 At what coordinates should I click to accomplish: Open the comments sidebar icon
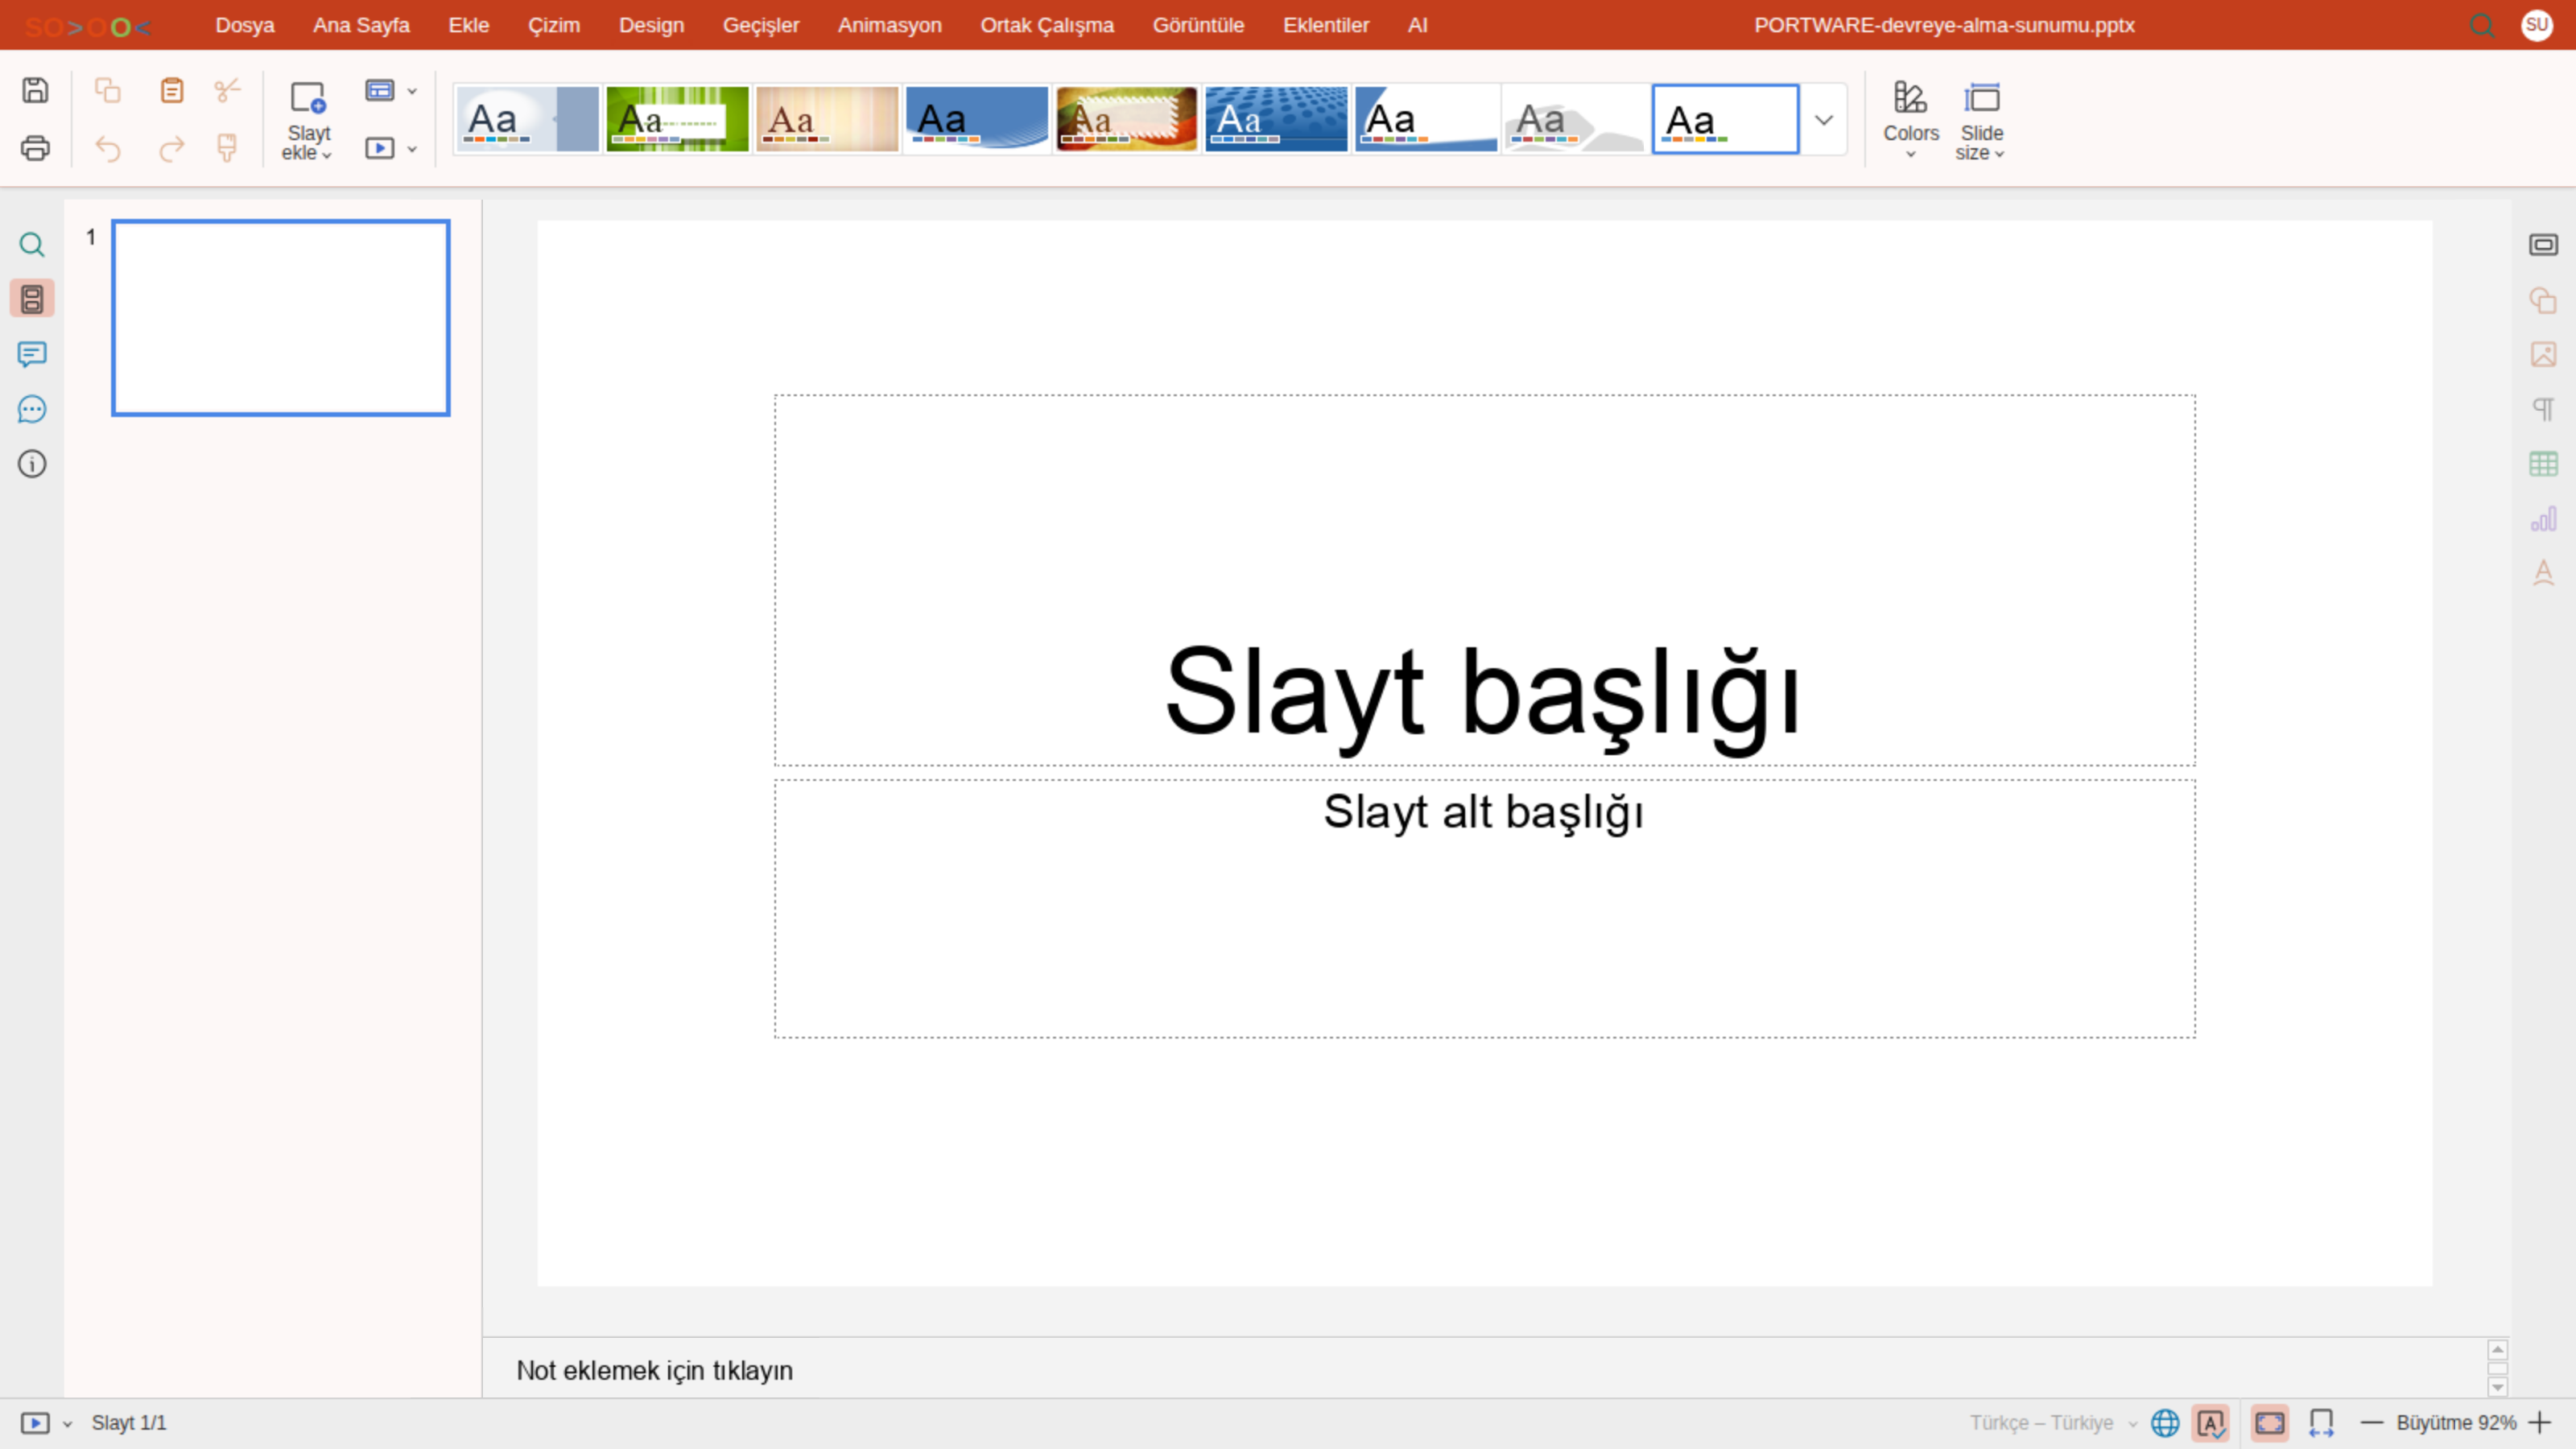coord(32,354)
